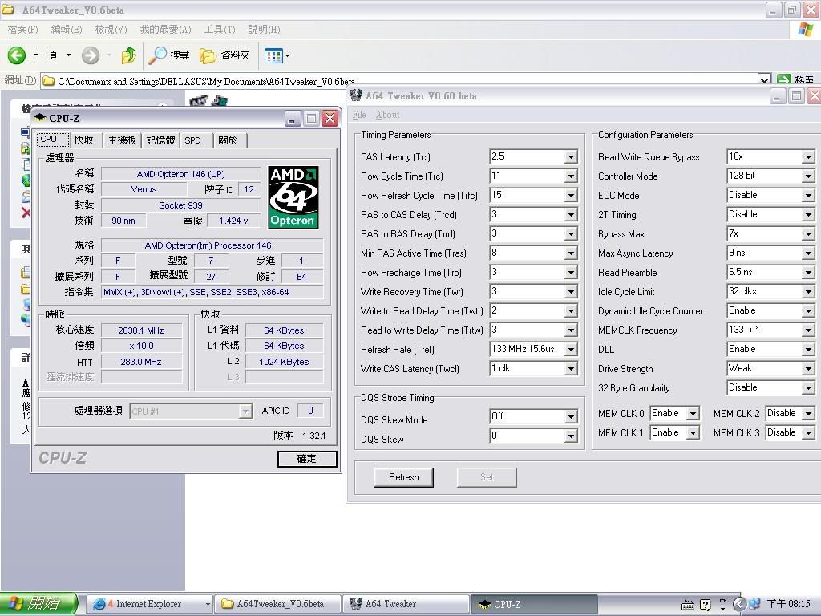
Task: Click the Up folder icon in Explorer
Action: (x=129, y=55)
